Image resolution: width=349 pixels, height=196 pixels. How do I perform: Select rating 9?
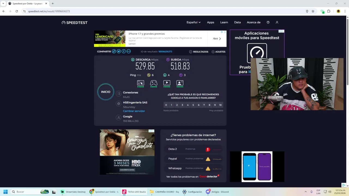[x=215, y=105]
